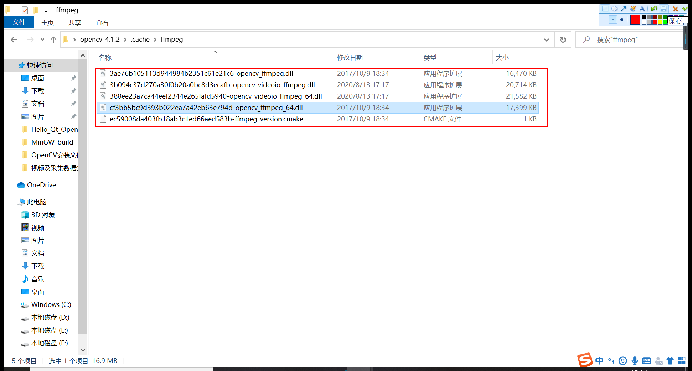Image resolution: width=692 pixels, height=371 pixels.
Task: Navigate to .cache in breadcrumb
Action: [x=140, y=39]
